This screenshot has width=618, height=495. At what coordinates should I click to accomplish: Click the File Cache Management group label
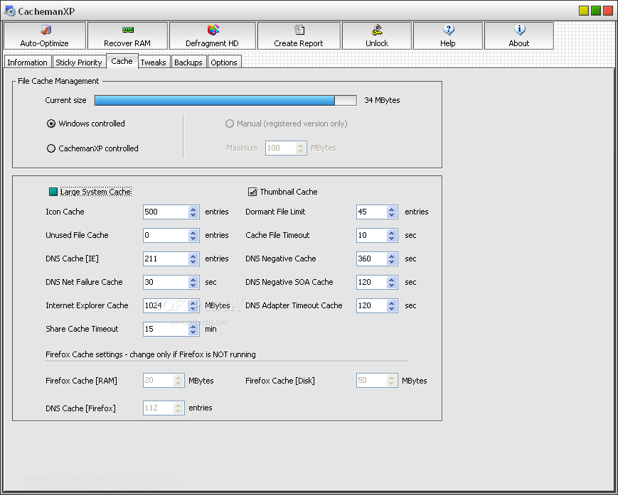click(58, 81)
